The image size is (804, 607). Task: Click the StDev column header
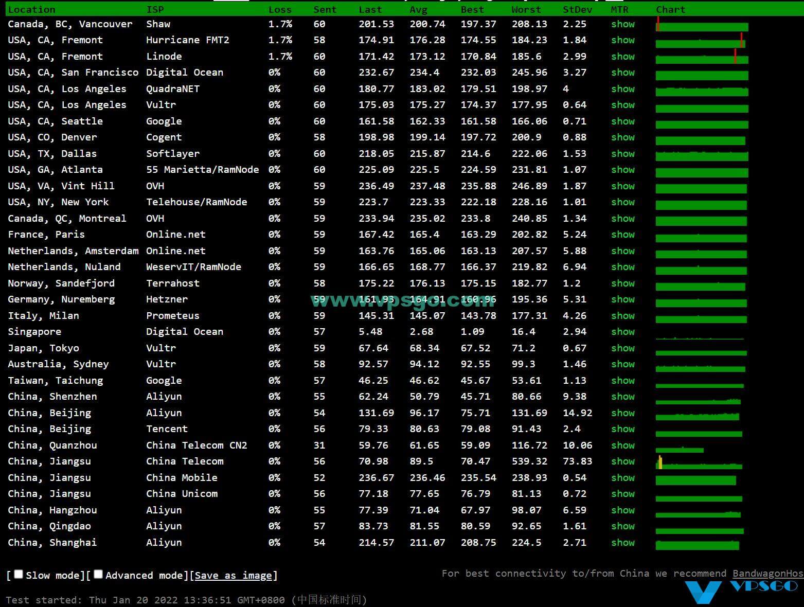tap(577, 9)
